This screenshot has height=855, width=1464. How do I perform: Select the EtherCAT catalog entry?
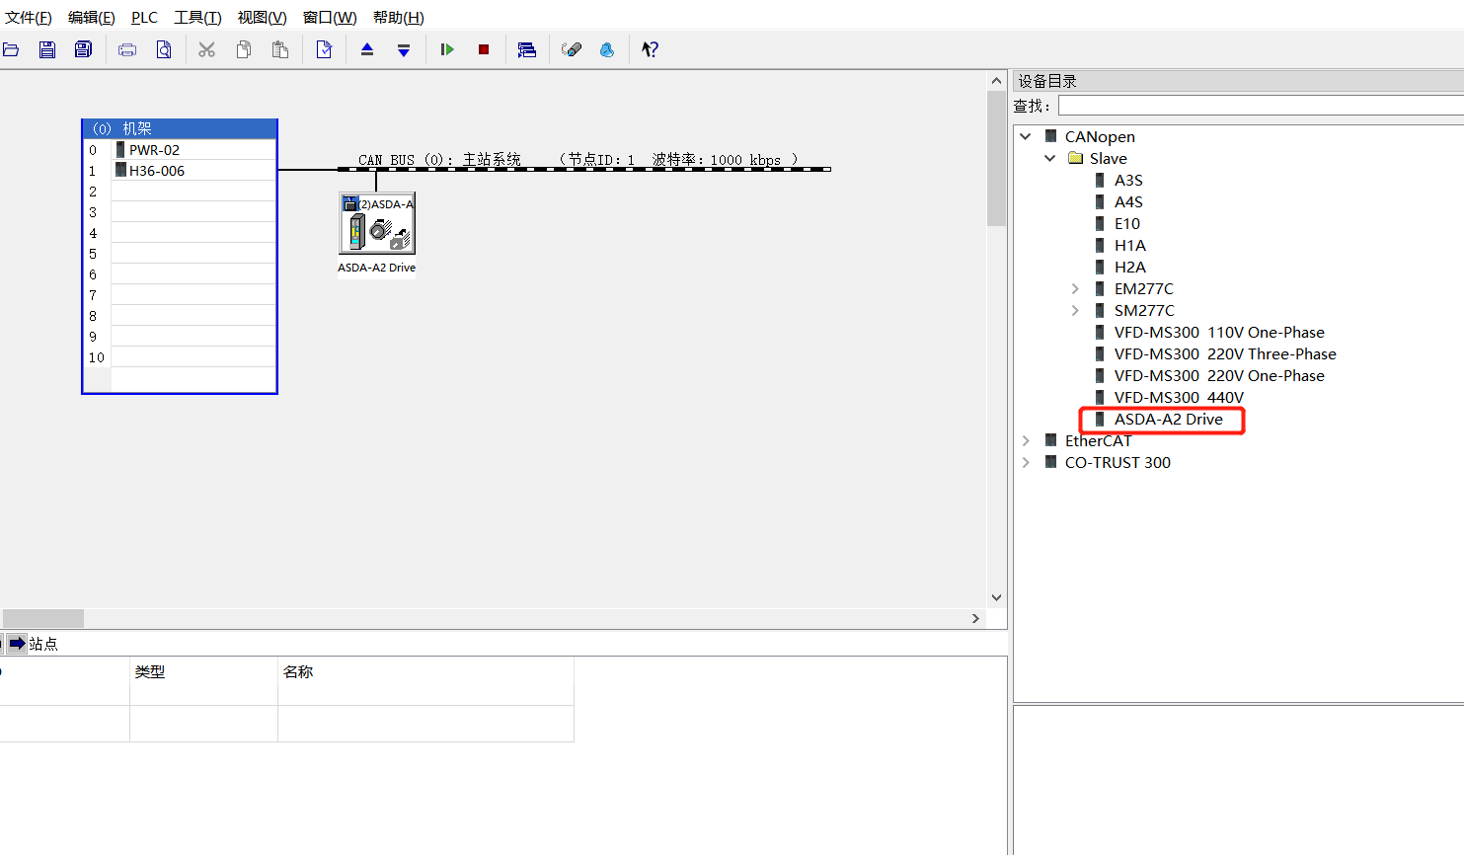1098,440
